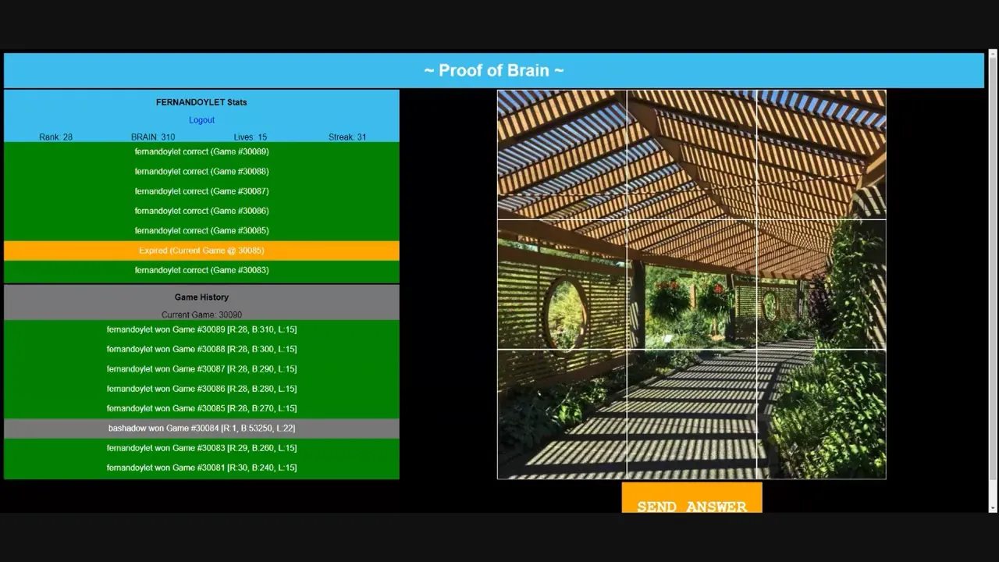Select the center tile with hanging flower baskets

691,285
